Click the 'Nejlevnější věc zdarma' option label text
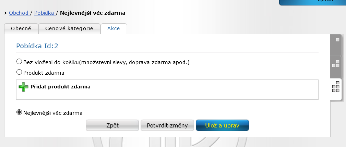346x147 pixels. (x=53, y=113)
